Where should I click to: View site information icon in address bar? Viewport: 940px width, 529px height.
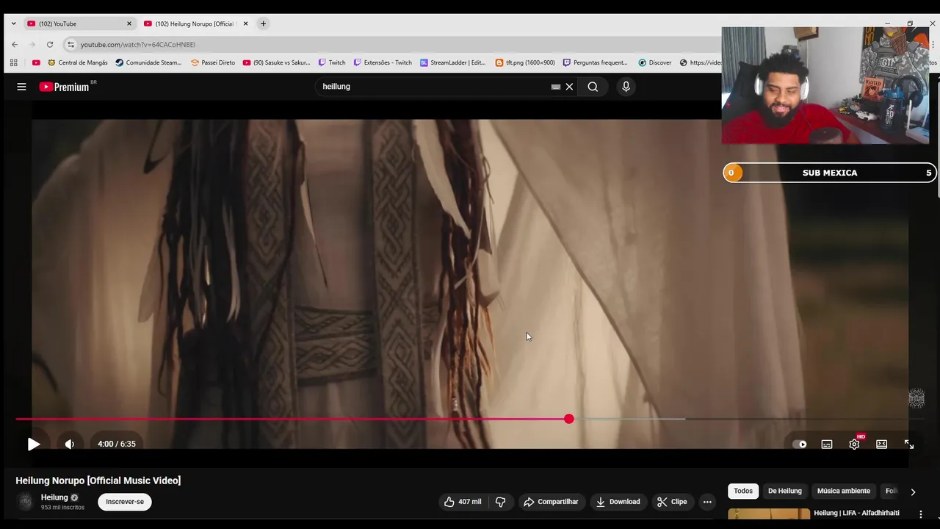(70, 44)
